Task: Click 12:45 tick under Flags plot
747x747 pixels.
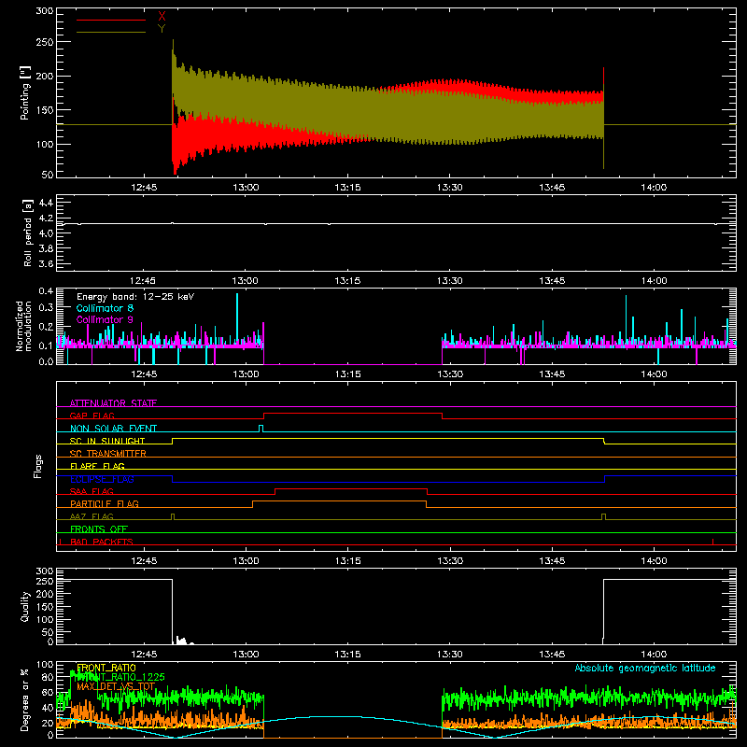Action: 144,561
